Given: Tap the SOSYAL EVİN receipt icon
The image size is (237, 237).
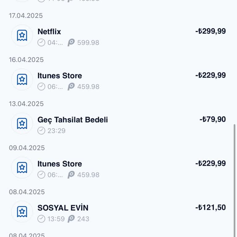Looking at the screenshot, I should (22, 212).
